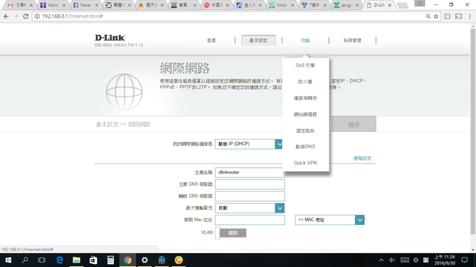The height and width of the screenshot is (267, 476).
Task: Open the Calculator from the taskbar
Action: tap(110, 260)
